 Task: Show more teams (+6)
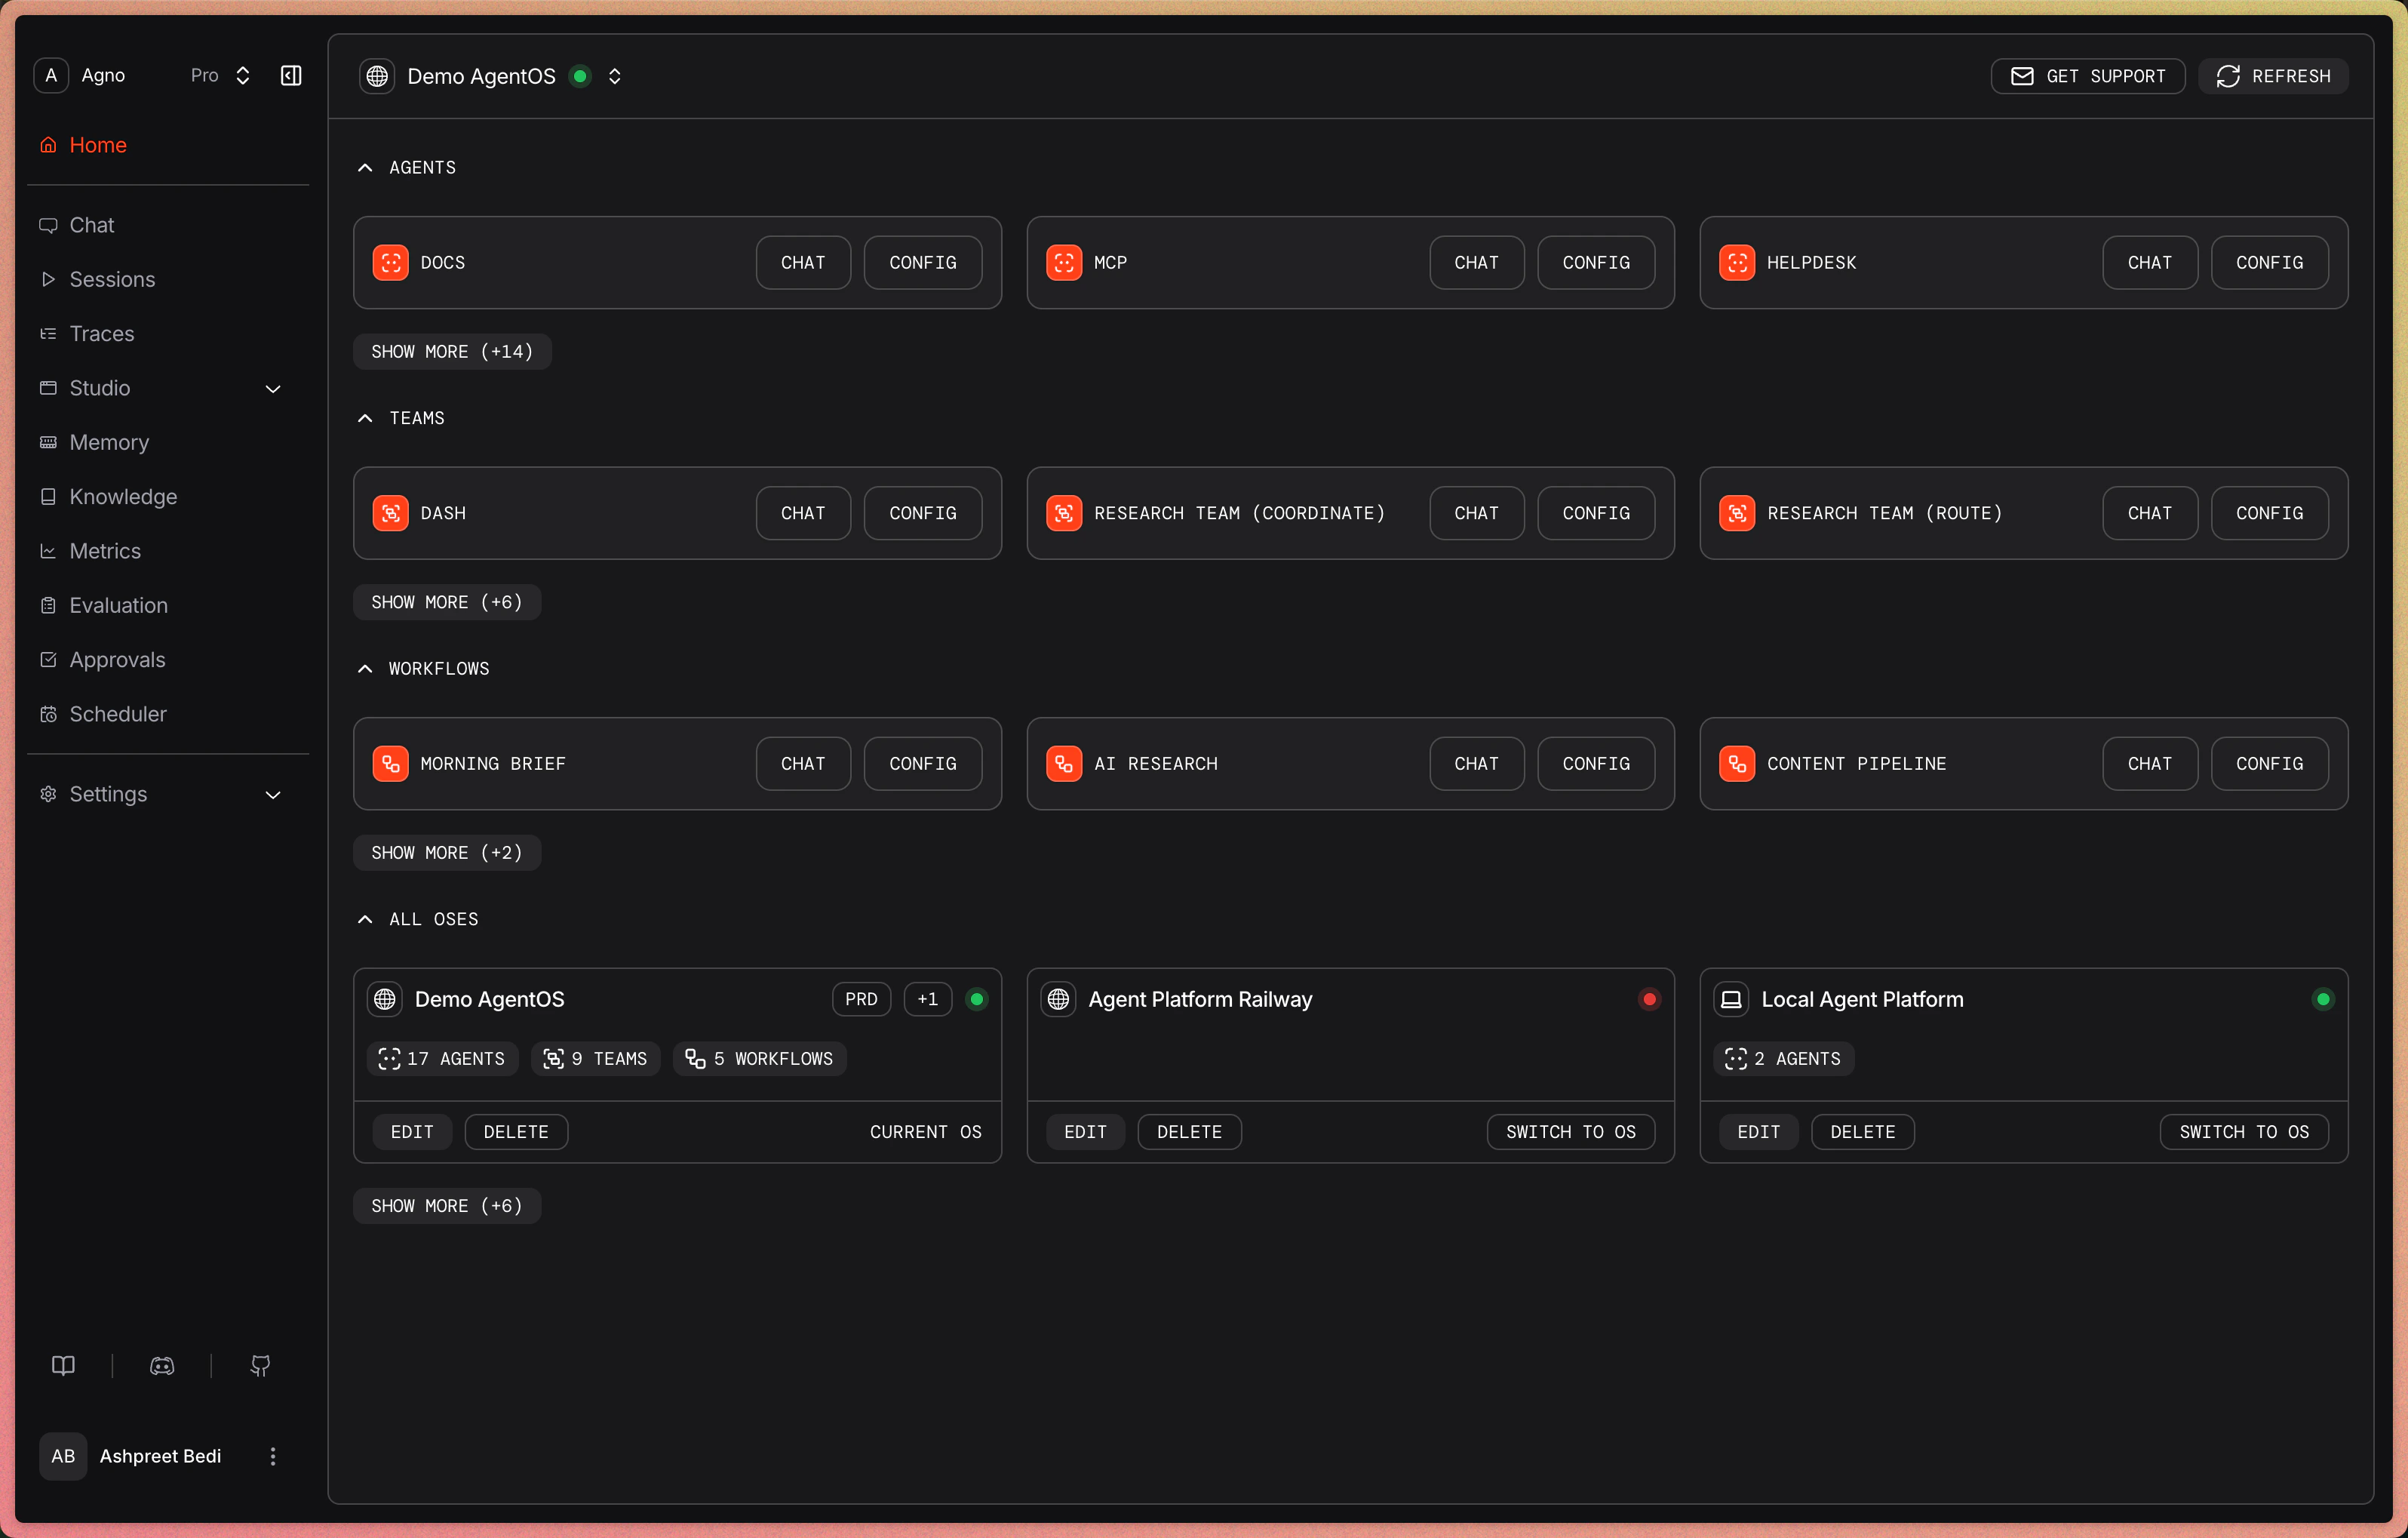pos(447,602)
